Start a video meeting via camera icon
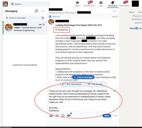The image size is (142, 128). pyautogui.click(x=69, y=116)
